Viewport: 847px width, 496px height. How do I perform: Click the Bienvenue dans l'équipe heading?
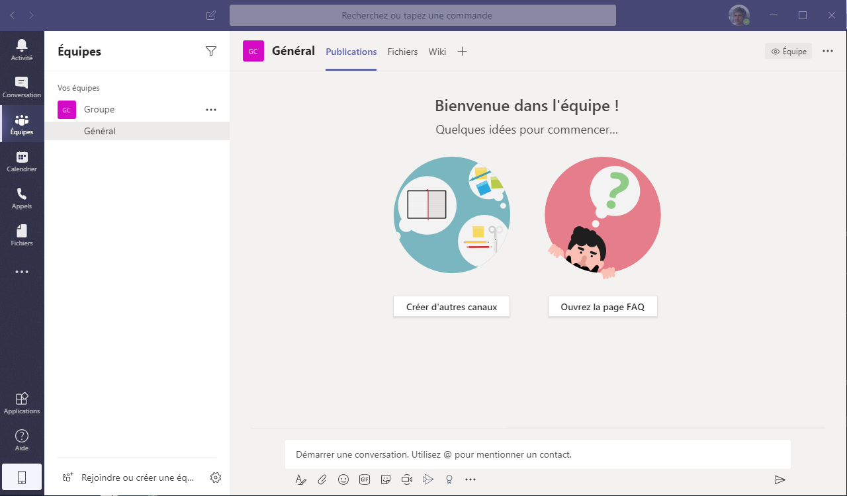[x=527, y=106]
